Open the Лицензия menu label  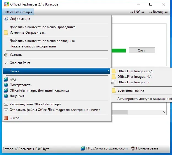pos(17,96)
